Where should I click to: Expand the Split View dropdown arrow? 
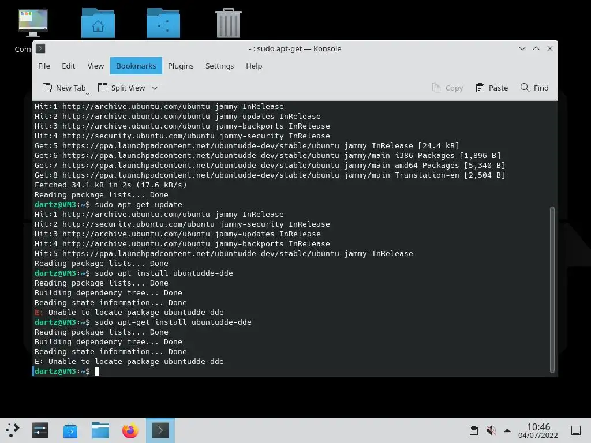point(155,88)
